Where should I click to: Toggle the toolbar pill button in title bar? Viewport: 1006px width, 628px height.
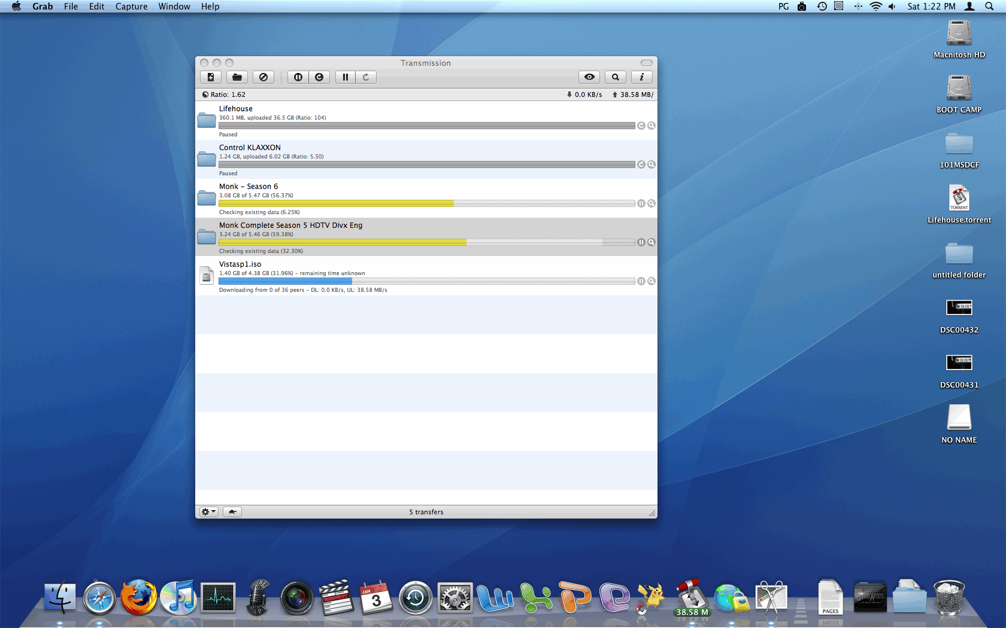pyautogui.click(x=647, y=63)
